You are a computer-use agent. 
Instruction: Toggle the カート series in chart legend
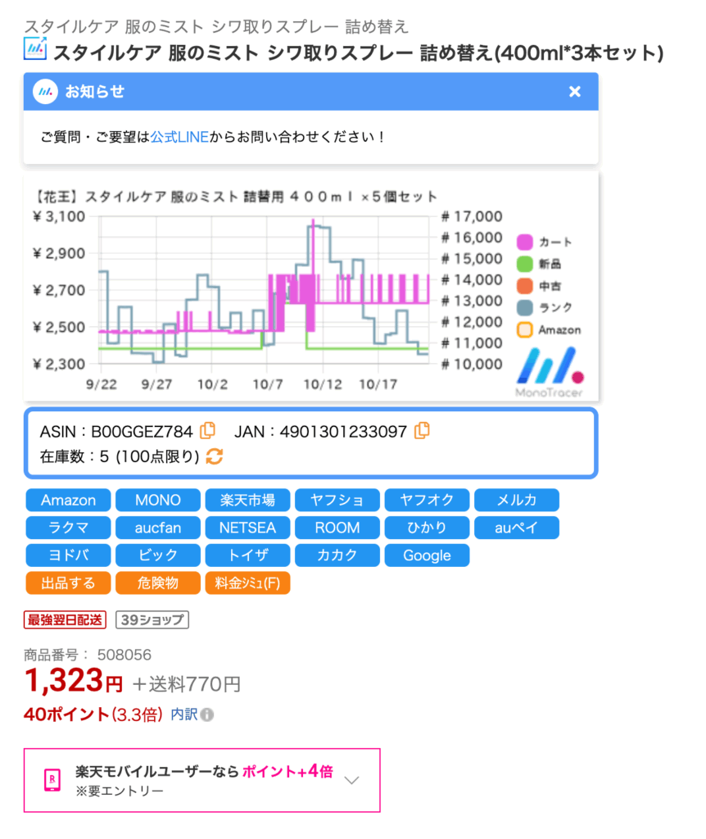(526, 243)
